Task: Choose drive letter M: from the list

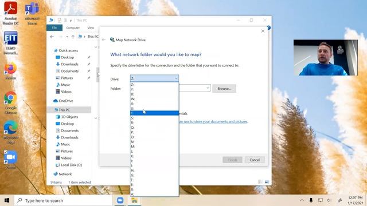Action: pyautogui.click(x=154, y=146)
